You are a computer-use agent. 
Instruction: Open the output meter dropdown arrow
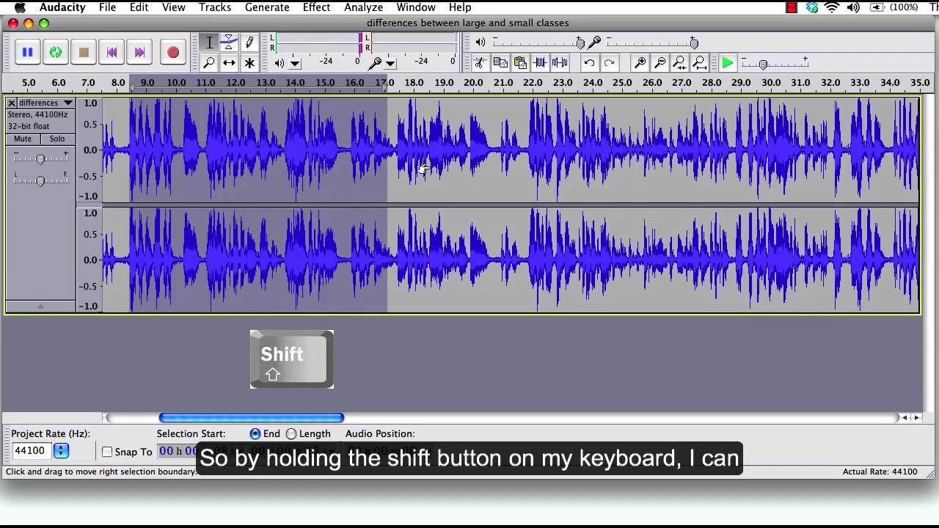pos(295,63)
